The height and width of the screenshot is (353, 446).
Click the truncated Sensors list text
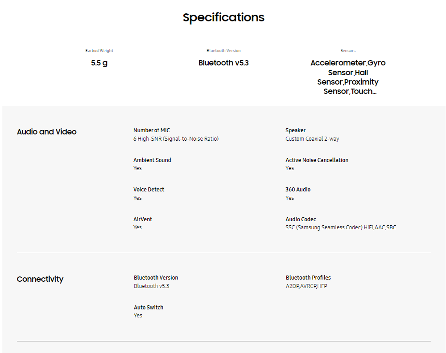[348, 77]
